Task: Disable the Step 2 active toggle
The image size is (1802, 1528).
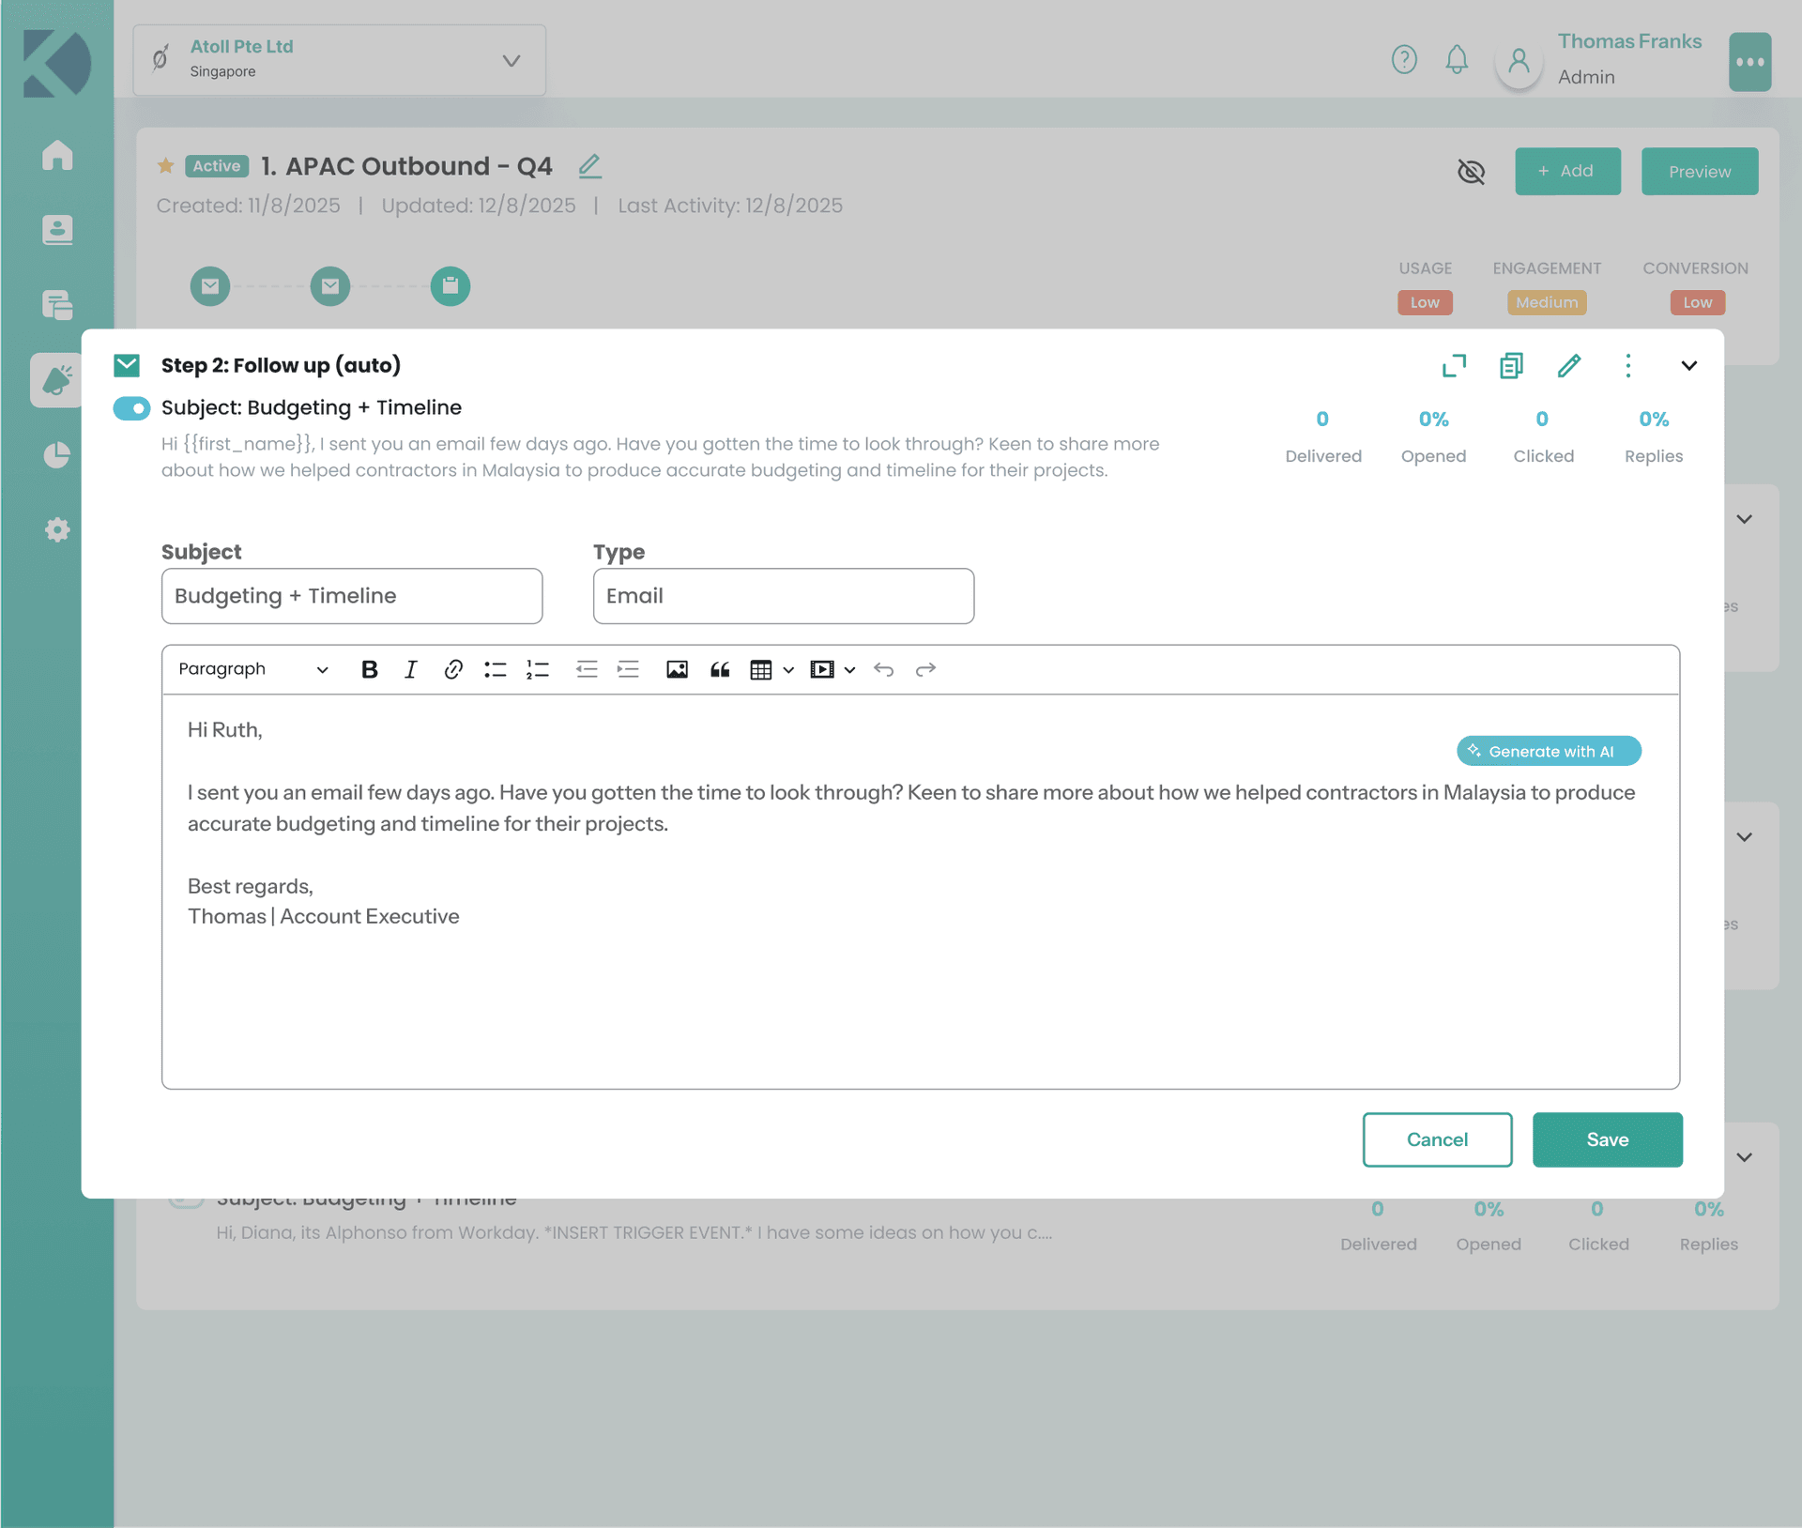Action: click(131, 408)
